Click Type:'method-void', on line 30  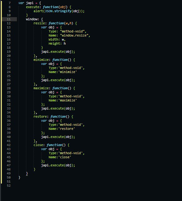pos(67,96)
